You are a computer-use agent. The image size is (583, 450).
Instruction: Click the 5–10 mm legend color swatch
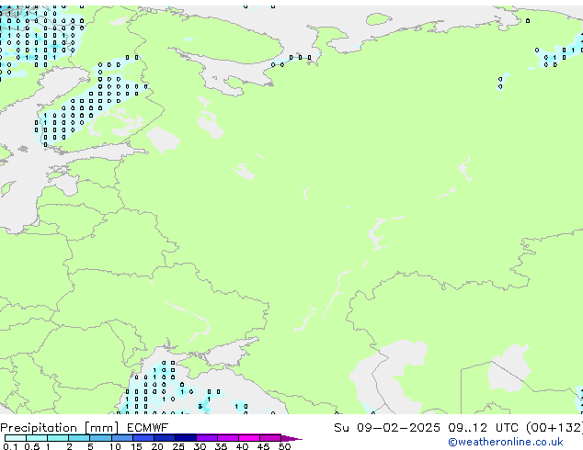pyautogui.click(x=100, y=438)
